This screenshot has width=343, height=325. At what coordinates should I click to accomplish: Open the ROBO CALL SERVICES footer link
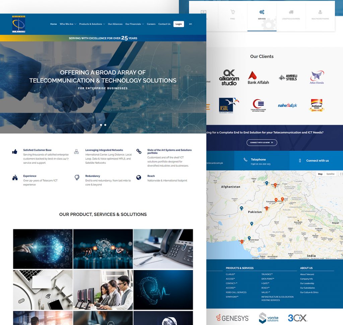click(x=236, y=292)
